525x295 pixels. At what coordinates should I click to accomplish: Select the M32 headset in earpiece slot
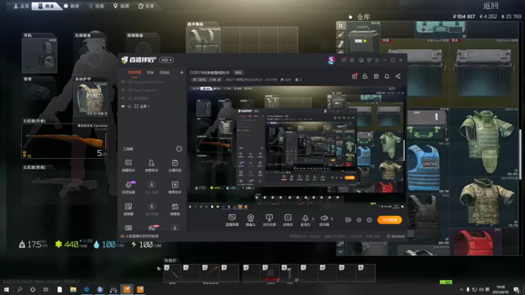click(x=39, y=56)
